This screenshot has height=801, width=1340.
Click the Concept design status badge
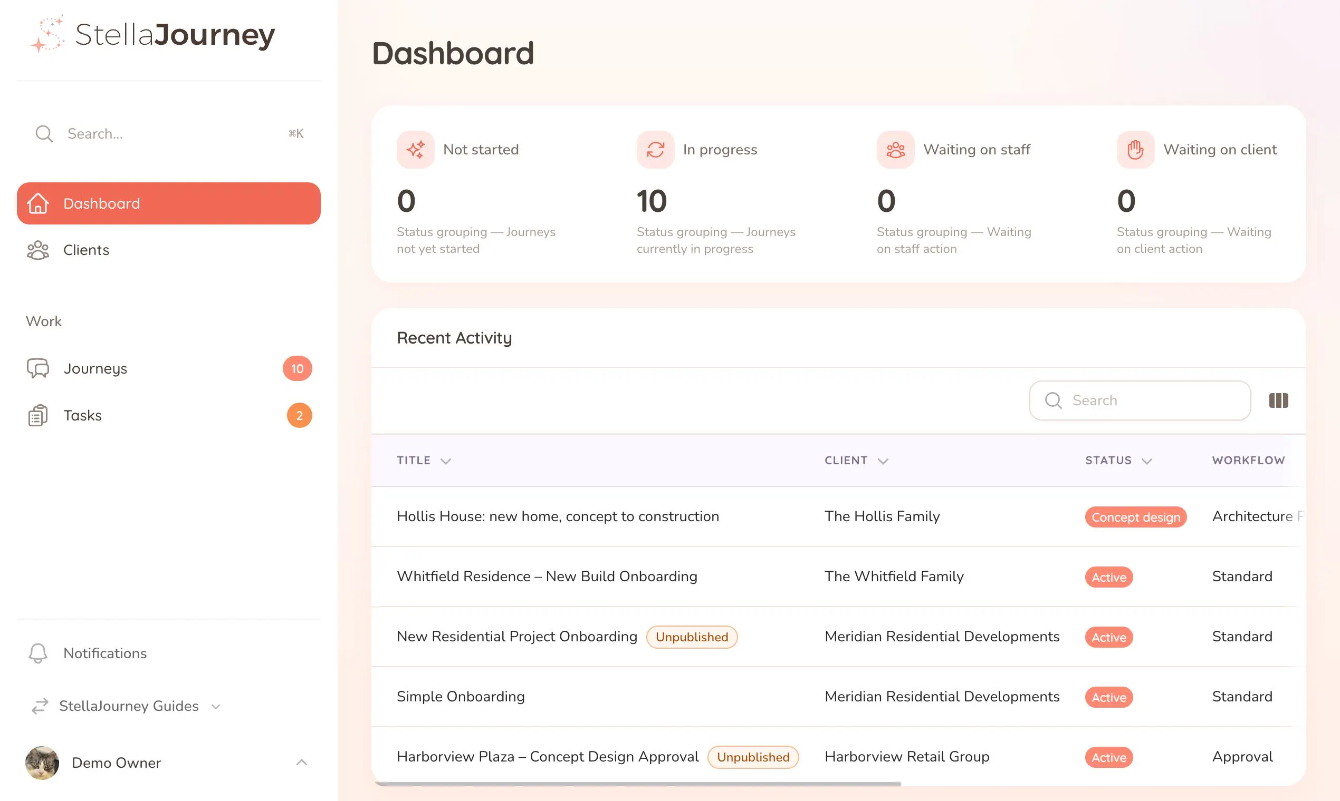click(x=1136, y=517)
